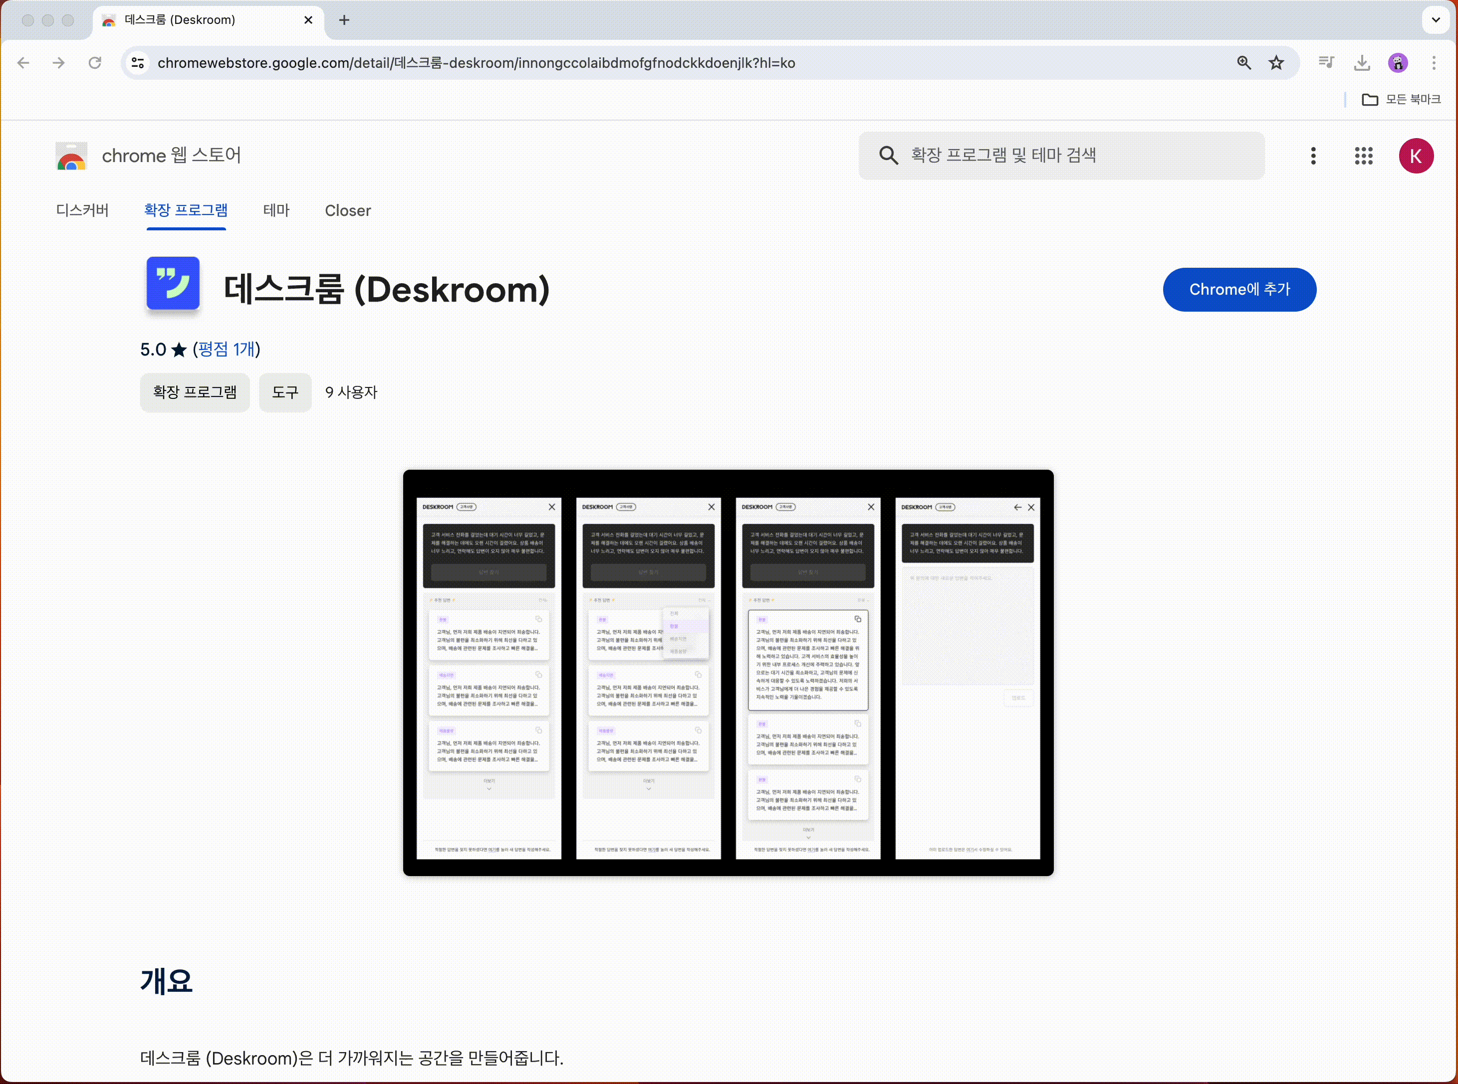Screen dimensions: 1458x1084
Task: Click the 9 사용자 text
Action: pos(351,392)
